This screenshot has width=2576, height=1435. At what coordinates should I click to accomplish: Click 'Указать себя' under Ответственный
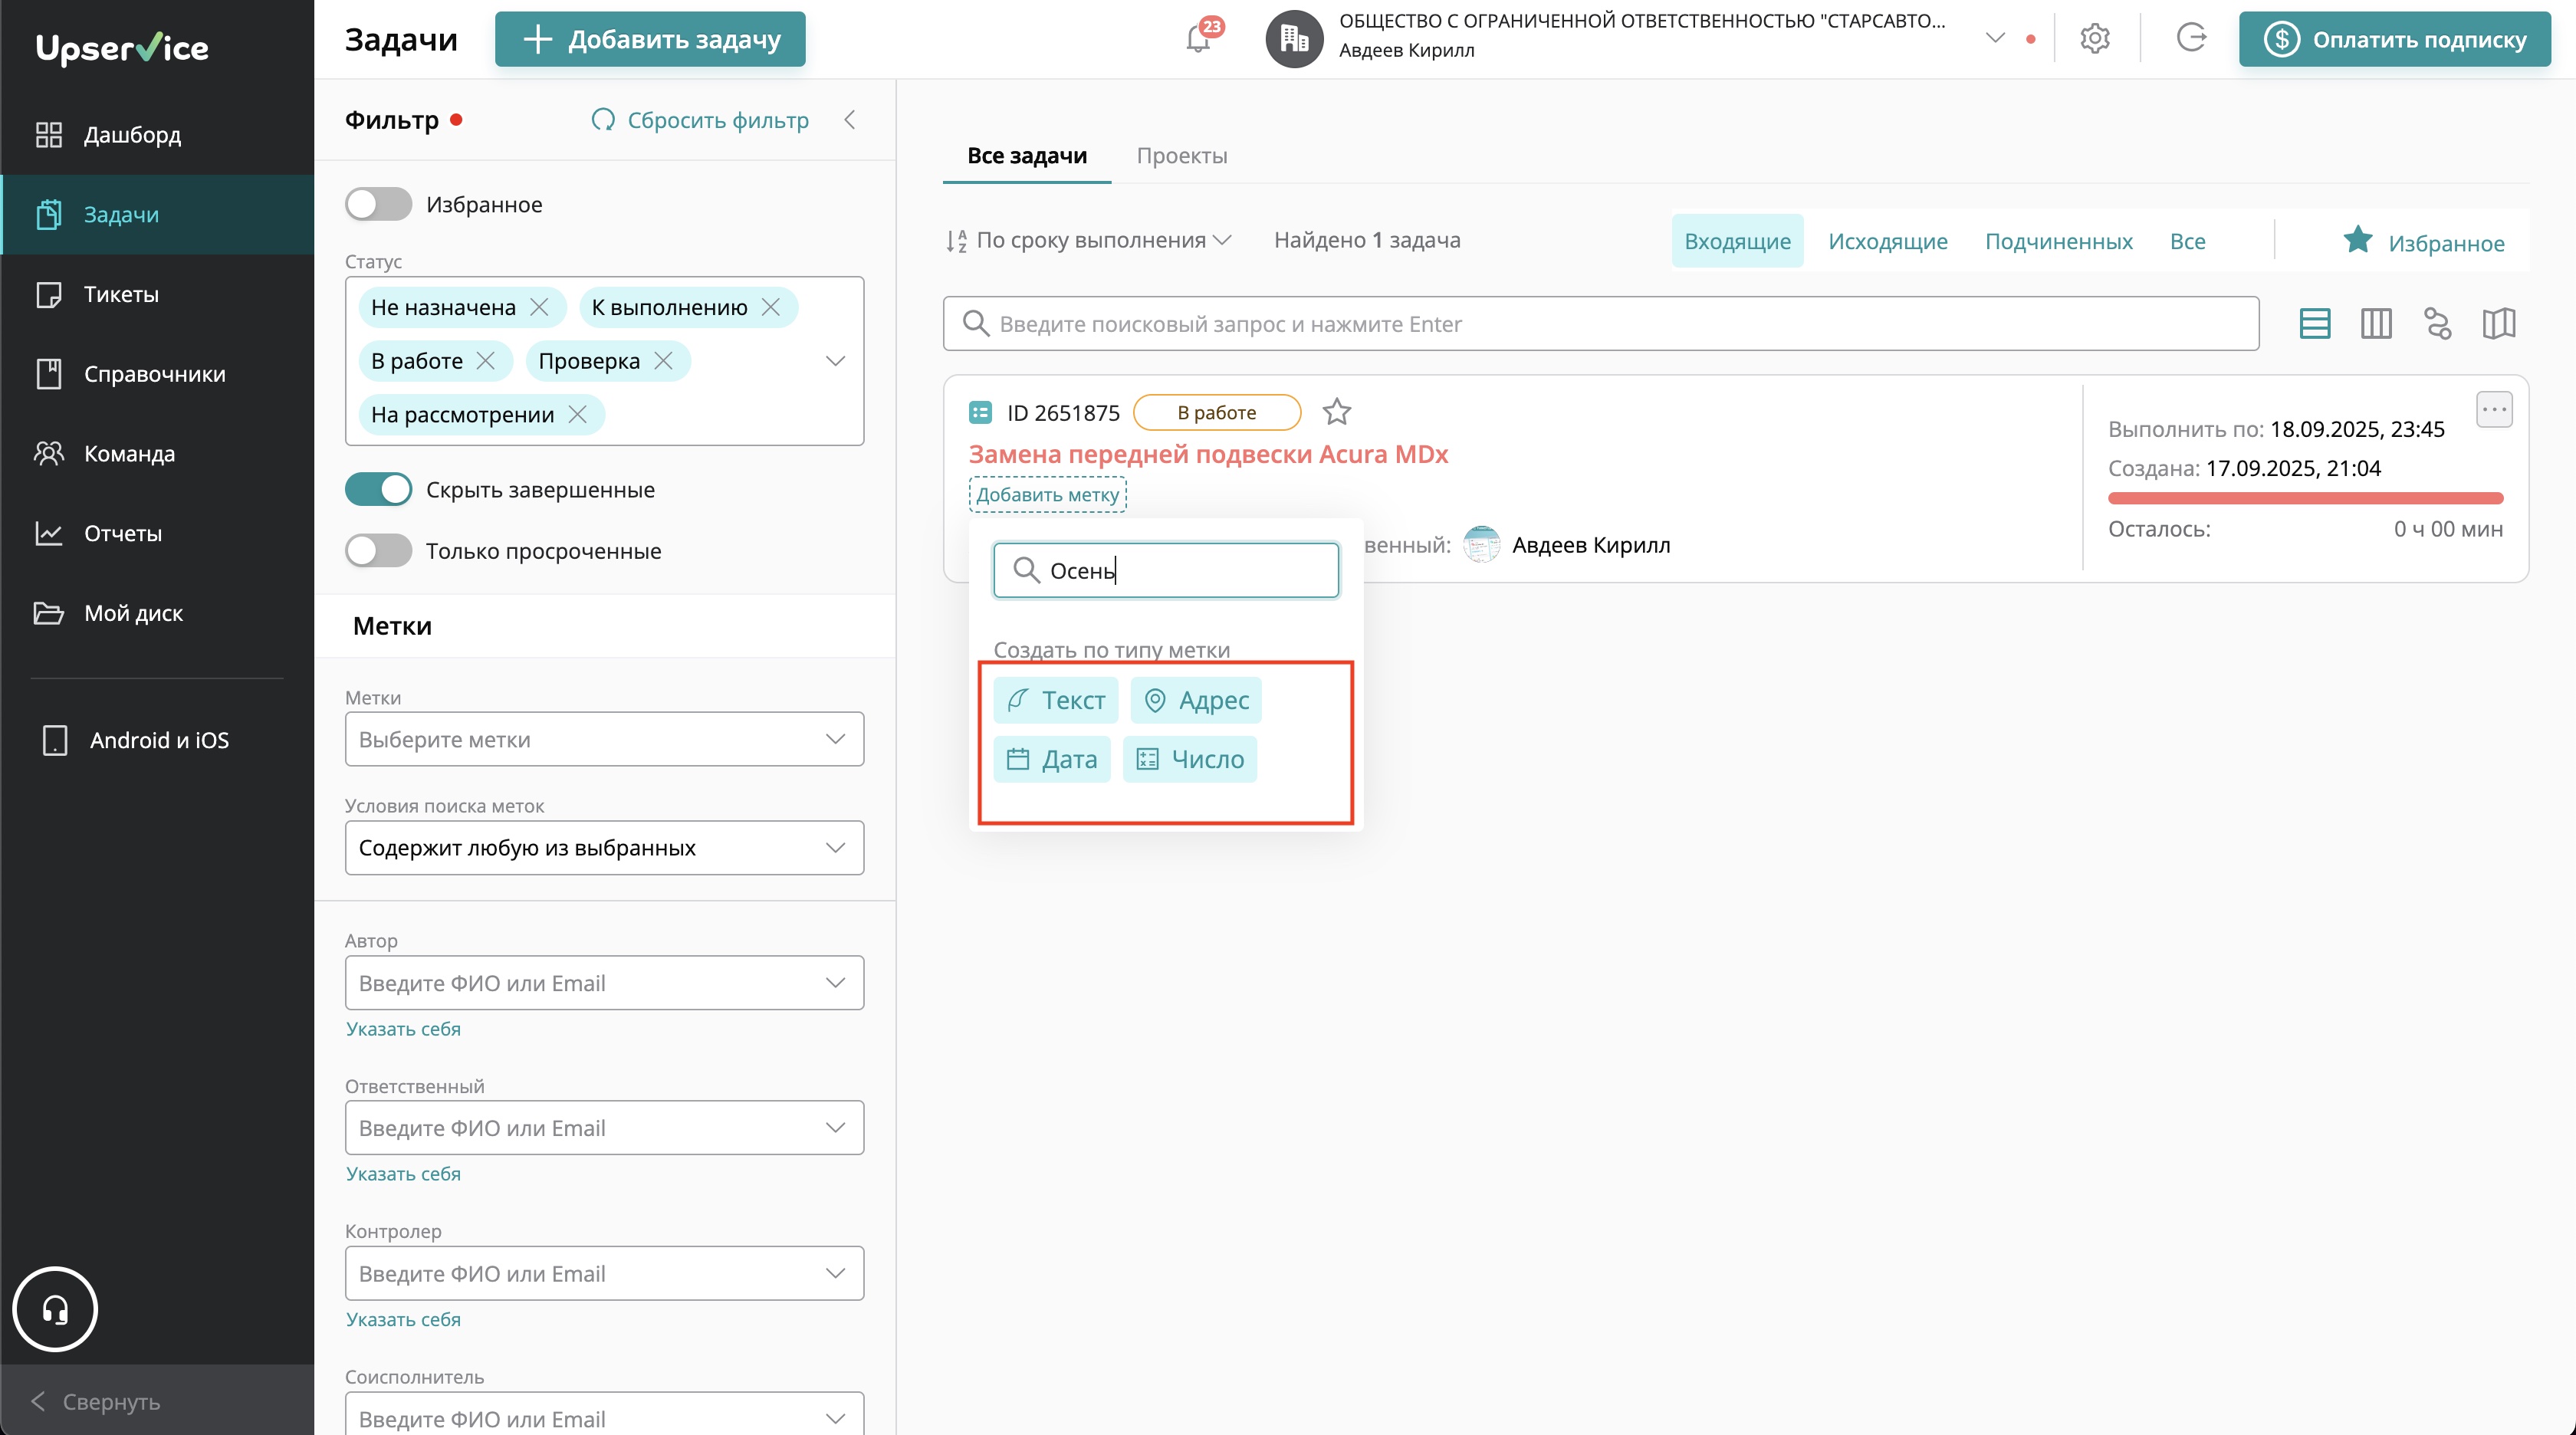[403, 1174]
